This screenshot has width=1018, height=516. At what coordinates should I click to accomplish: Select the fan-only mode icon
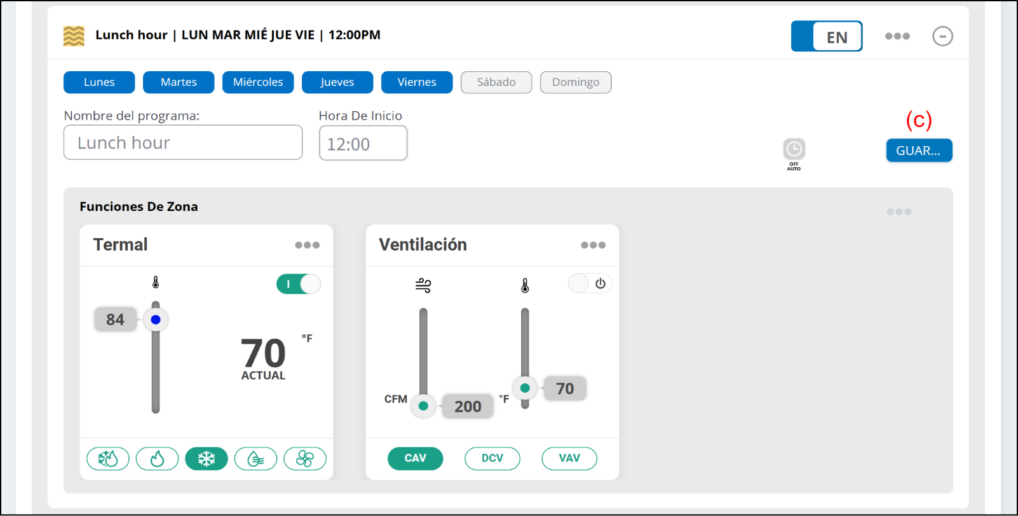pyautogui.click(x=305, y=458)
